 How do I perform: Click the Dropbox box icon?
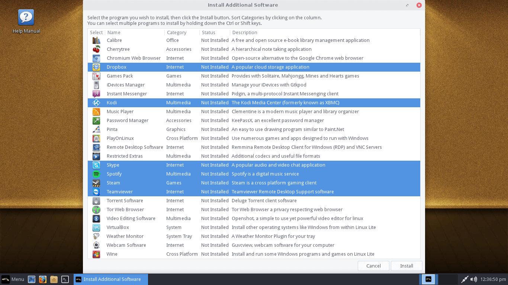click(x=96, y=67)
